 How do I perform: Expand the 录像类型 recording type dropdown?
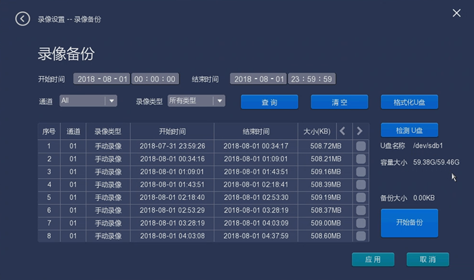coord(219,101)
